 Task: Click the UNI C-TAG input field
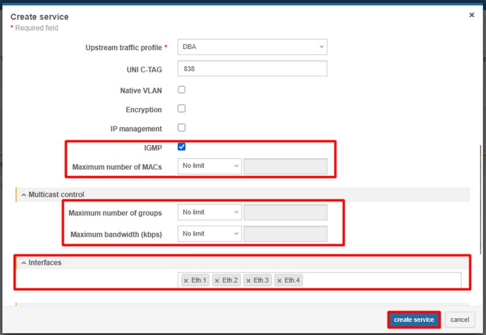pyautogui.click(x=252, y=69)
